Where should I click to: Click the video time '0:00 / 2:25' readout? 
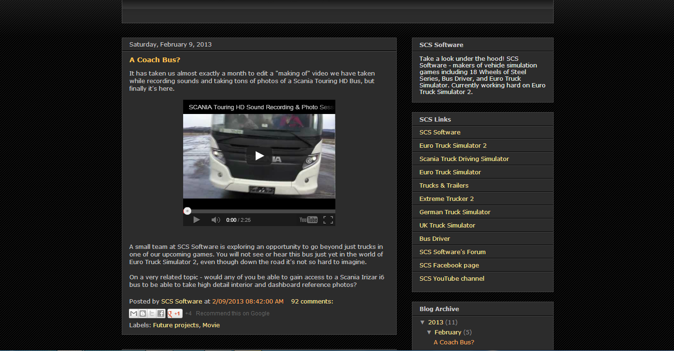coord(238,220)
